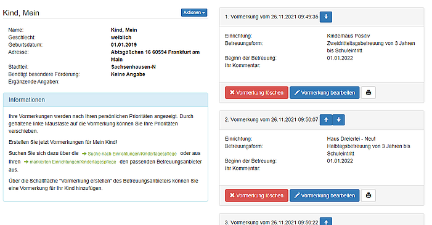This screenshot has width=432, height=225.
Task: Move Vormerkung 3 up with arrow
Action: [x=326, y=221]
